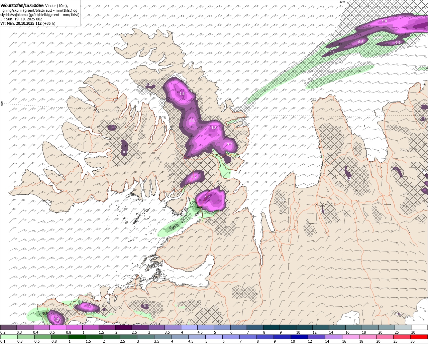
Task: Click the "1.2" snowfall value on the map
Action: [x=214, y=128]
